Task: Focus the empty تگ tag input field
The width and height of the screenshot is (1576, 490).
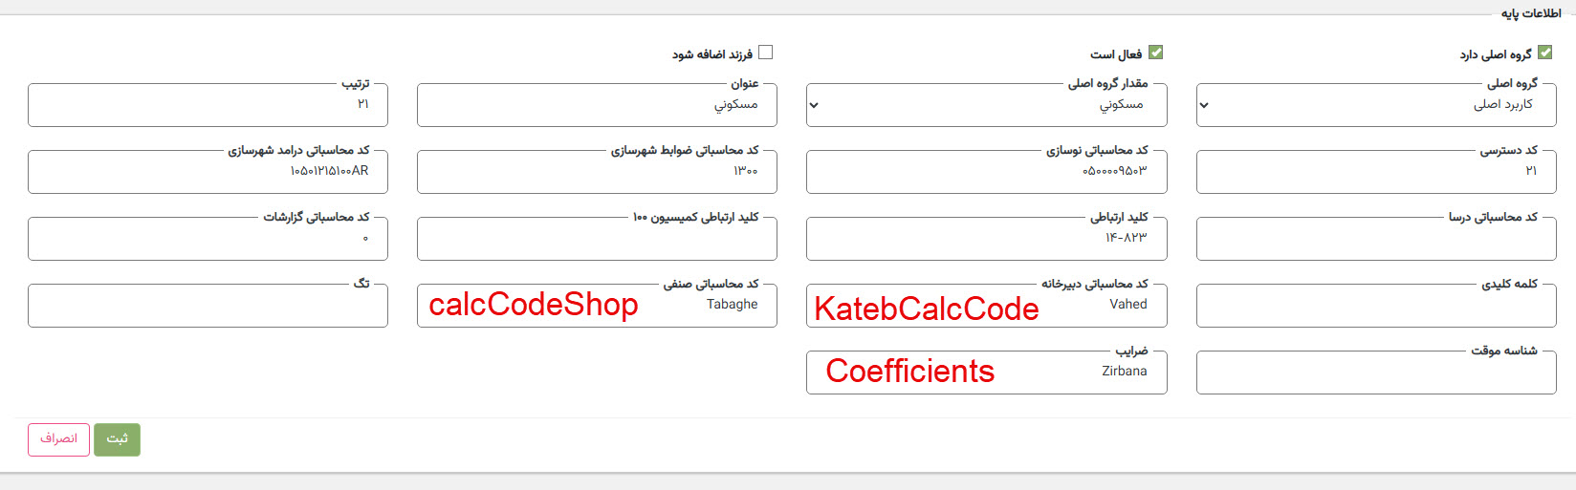Action: coord(208,306)
